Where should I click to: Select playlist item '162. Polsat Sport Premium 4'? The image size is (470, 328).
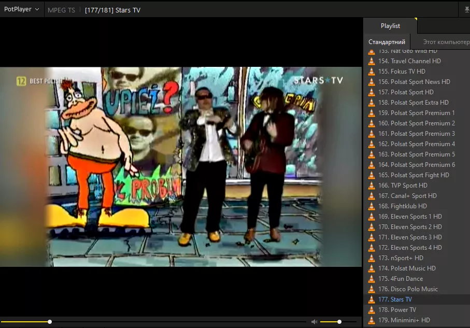click(417, 144)
